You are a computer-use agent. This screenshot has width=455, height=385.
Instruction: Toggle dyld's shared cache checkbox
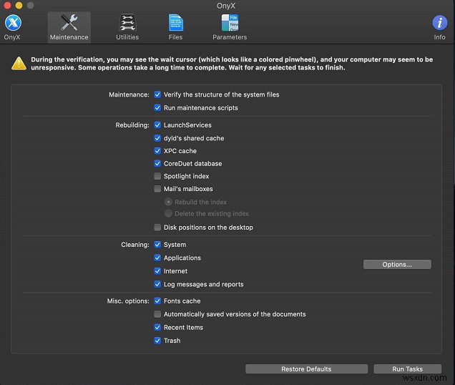click(157, 138)
